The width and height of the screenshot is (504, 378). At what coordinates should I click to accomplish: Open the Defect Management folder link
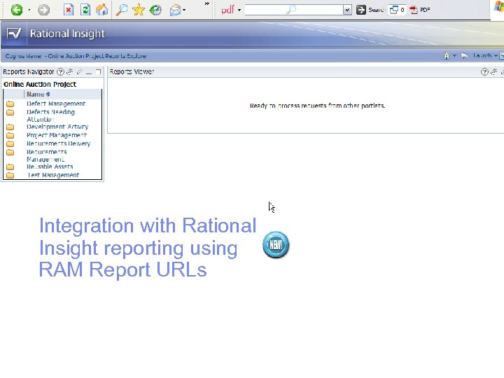point(56,104)
